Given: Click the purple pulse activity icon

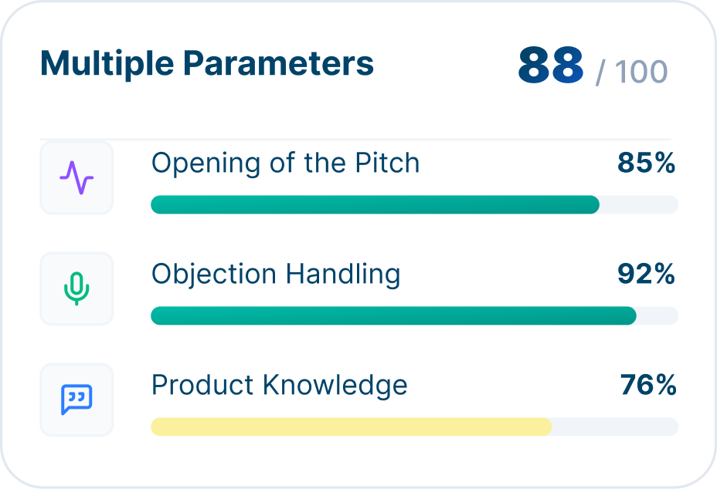Looking at the screenshot, I should [x=76, y=177].
